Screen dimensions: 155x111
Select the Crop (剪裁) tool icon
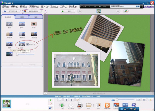(9, 24)
